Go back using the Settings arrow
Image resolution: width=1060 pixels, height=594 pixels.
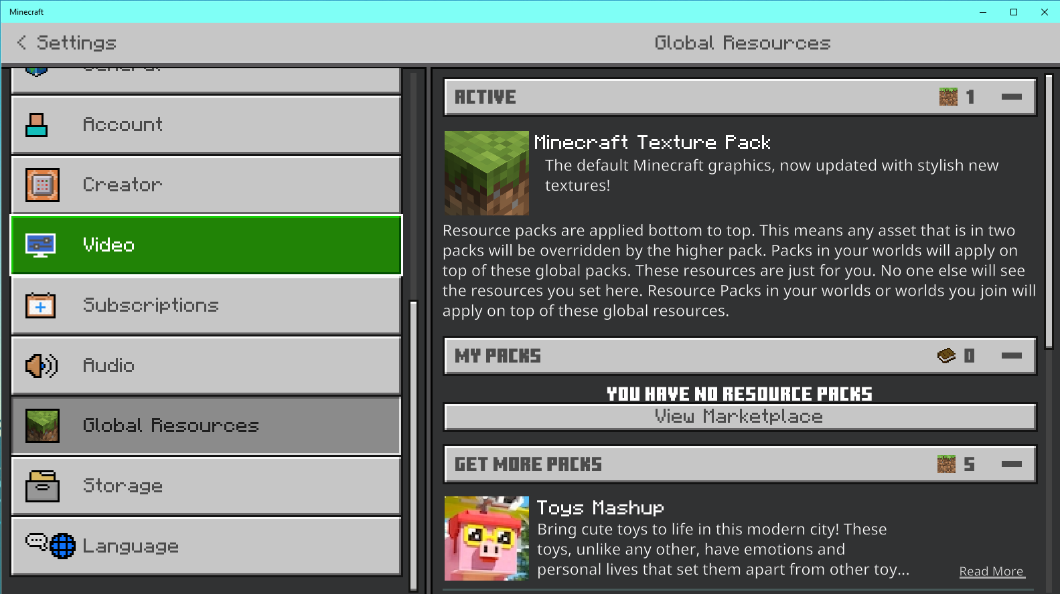click(x=22, y=43)
